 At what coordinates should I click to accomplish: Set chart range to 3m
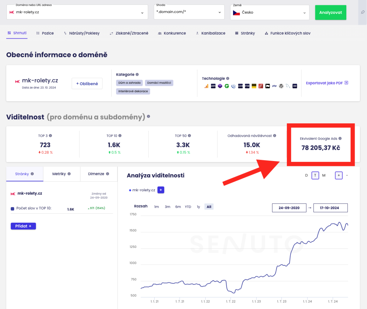point(167,207)
